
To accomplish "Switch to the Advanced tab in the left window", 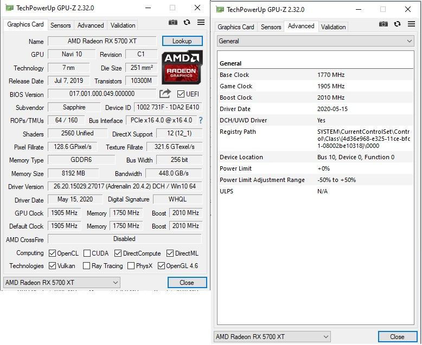I will tap(91, 25).
